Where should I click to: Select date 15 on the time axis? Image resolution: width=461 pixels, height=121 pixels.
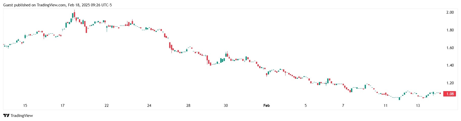tap(25, 106)
